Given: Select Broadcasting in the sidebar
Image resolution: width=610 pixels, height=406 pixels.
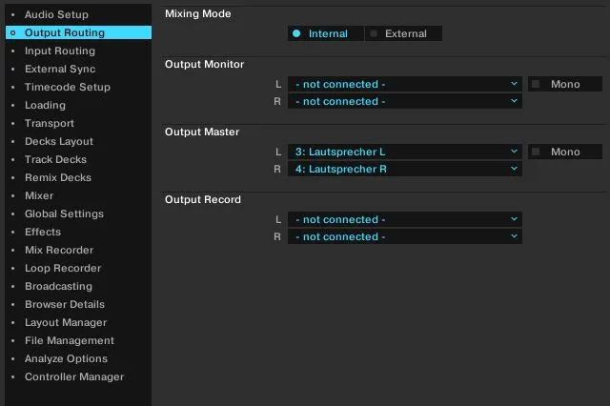Looking at the screenshot, I should point(58,286).
